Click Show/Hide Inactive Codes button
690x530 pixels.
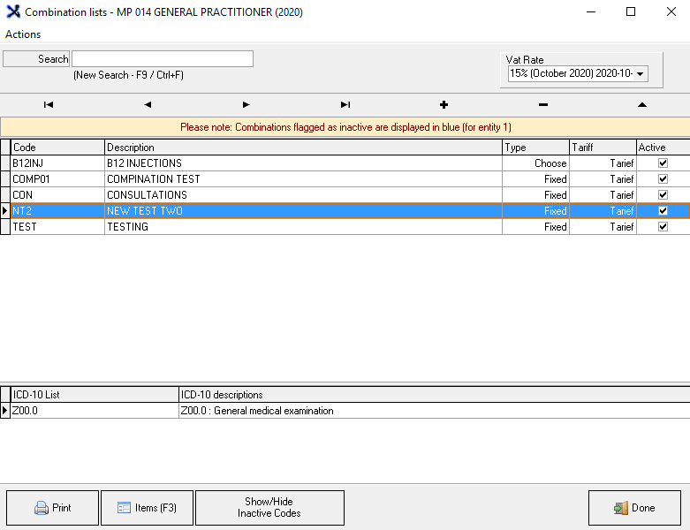click(269, 508)
